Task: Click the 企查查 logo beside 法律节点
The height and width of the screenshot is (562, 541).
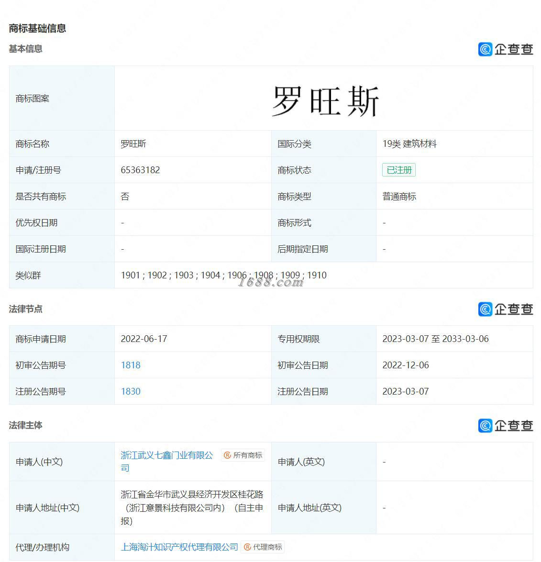Action: [x=506, y=309]
